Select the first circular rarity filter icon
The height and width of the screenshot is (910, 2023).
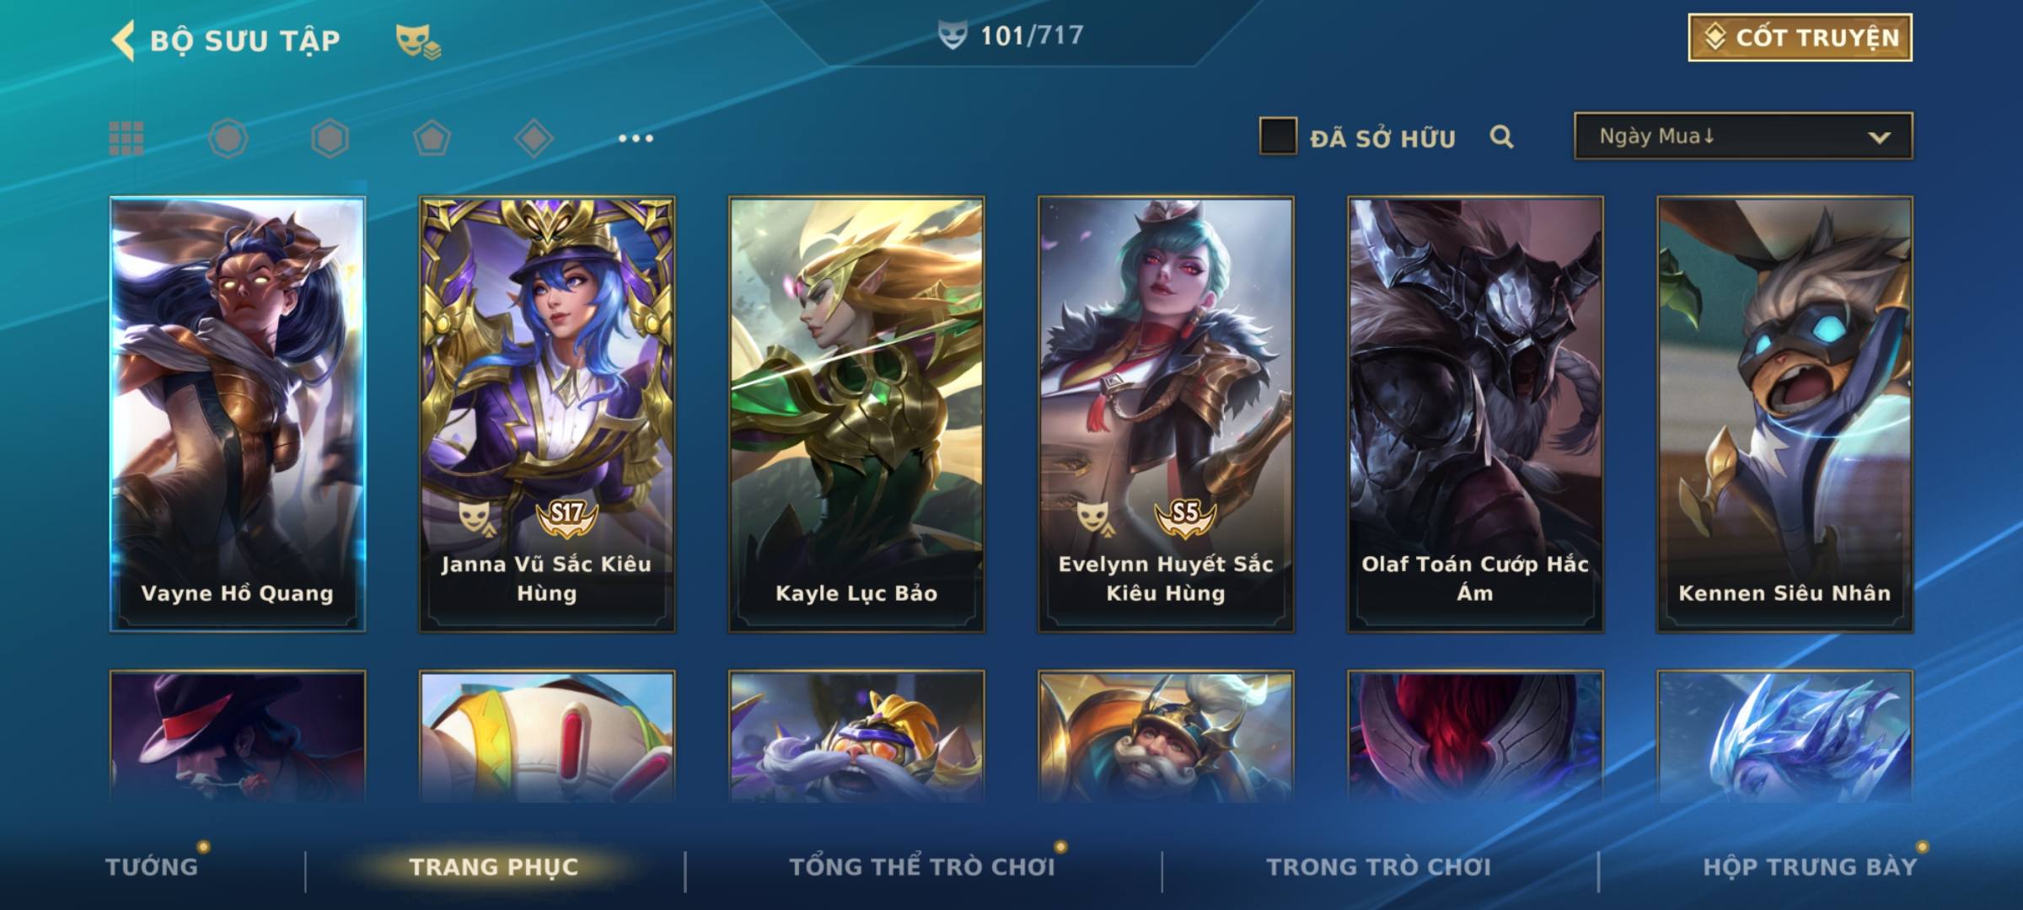coord(228,138)
